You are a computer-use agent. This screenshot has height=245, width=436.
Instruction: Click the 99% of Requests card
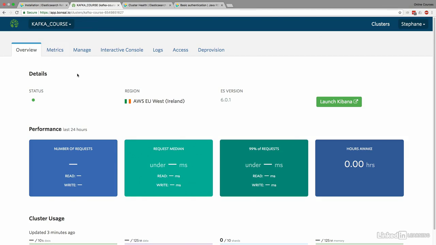point(264,168)
